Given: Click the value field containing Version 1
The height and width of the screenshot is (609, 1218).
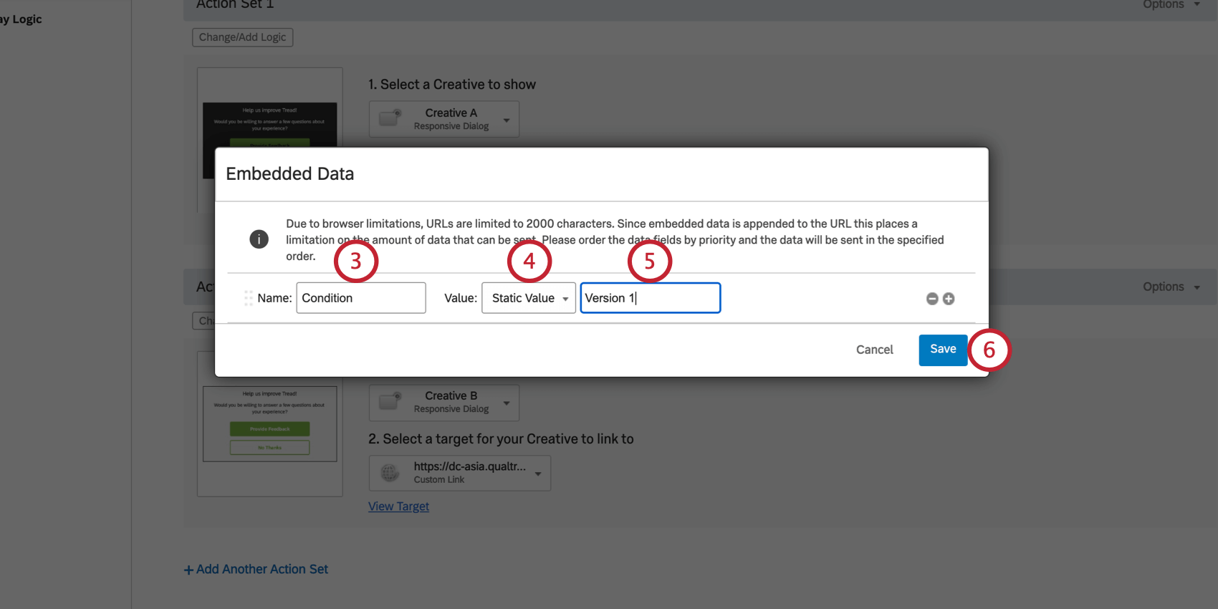Looking at the screenshot, I should tap(650, 298).
